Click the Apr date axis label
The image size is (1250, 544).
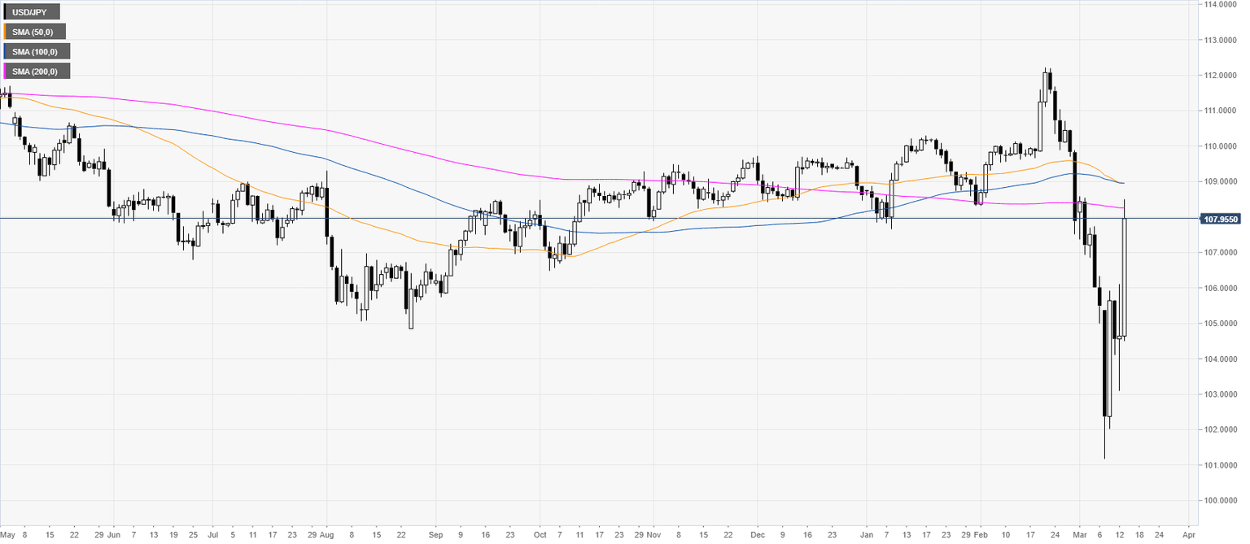1189,536
